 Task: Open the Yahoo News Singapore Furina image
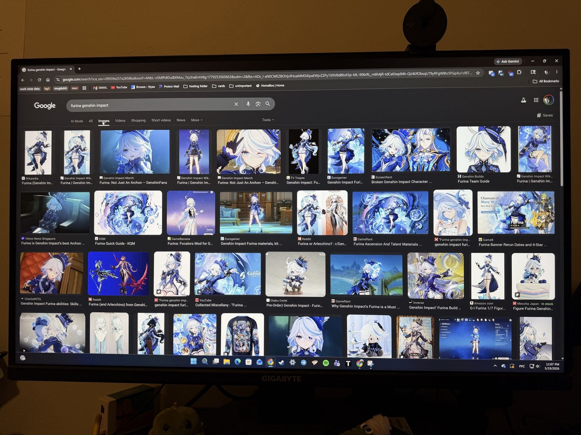tap(55, 213)
